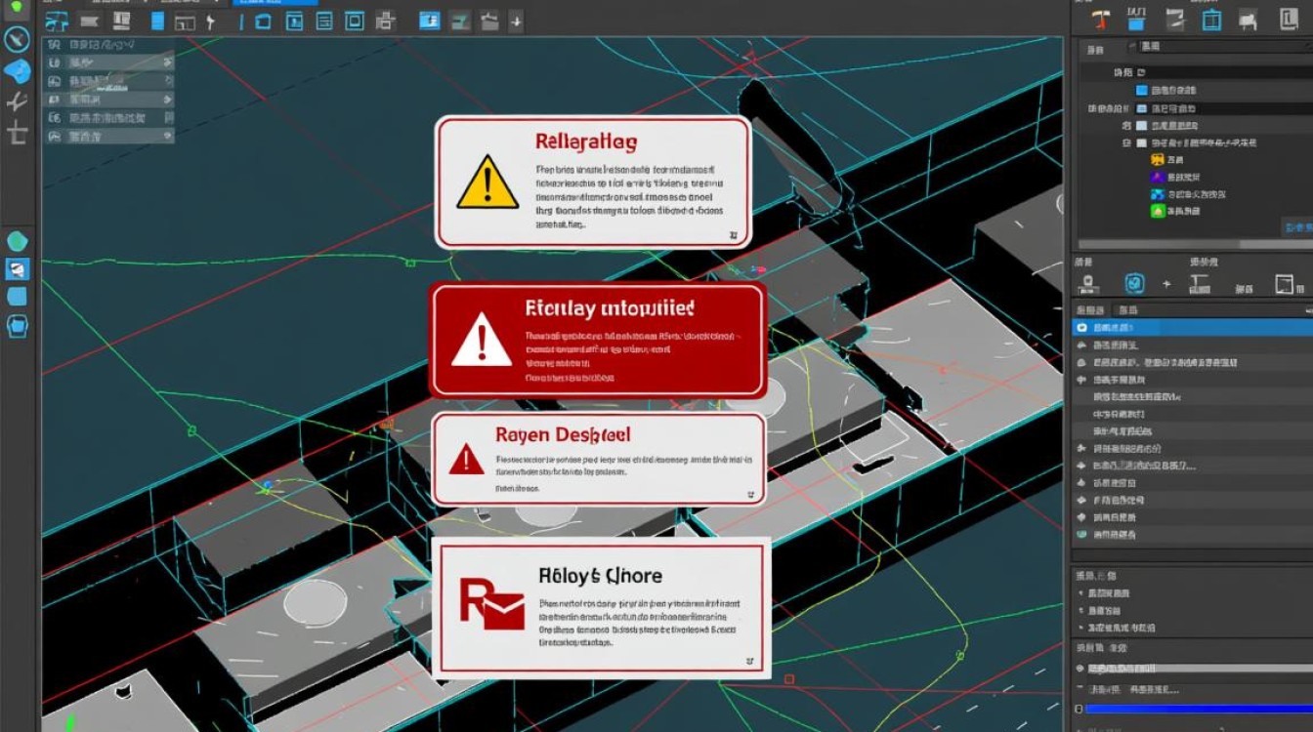Toggle the checkbox on the highlighted blue list row
The width and height of the screenshot is (1313, 732).
tap(1081, 328)
